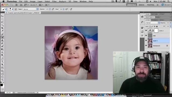Select the Type tool
Image resolution: width=172 pixels, height=97 pixels.
click(2, 61)
